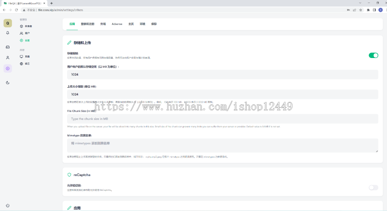
Task: Focus the 上传大小限制 upload limit field
Action: (222, 94)
